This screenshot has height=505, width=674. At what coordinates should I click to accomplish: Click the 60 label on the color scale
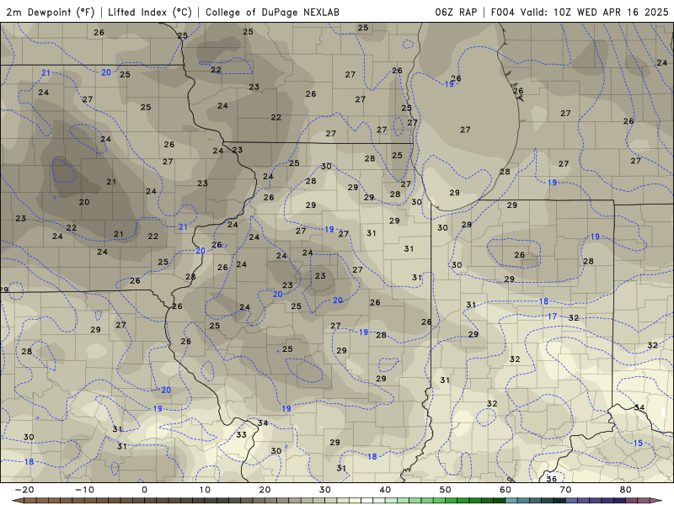click(x=505, y=490)
